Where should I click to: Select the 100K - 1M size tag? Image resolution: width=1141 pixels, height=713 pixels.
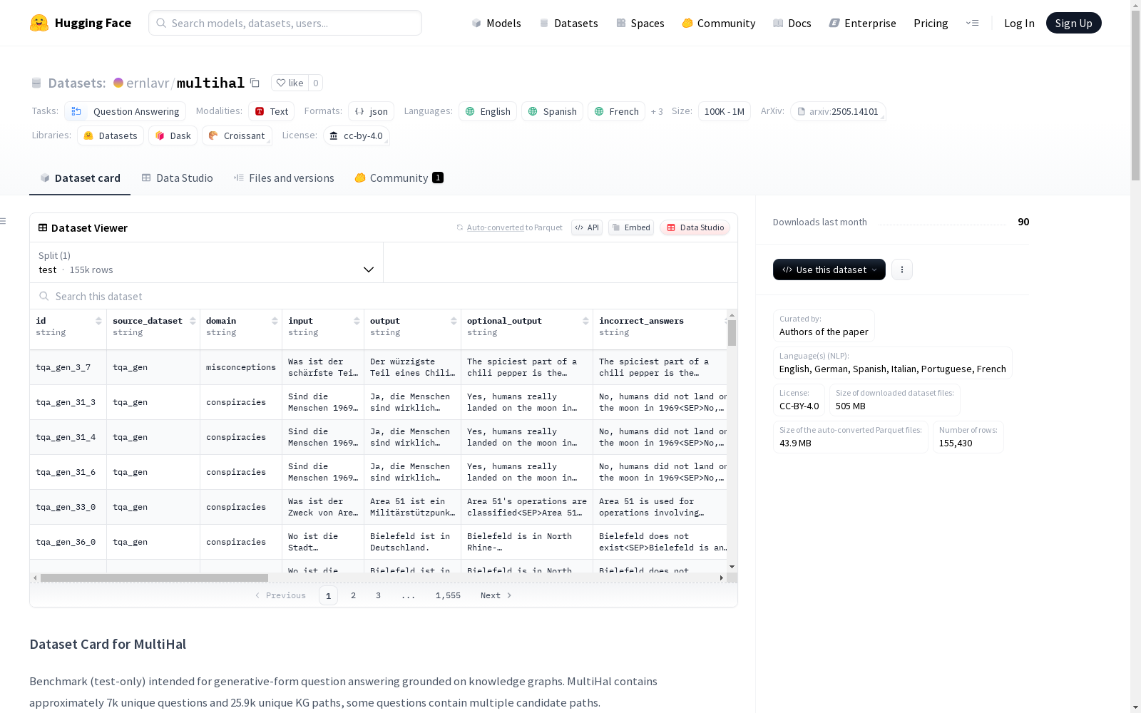(x=725, y=111)
